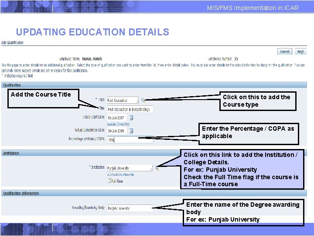Open the Institution search magnifier icon
Image resolution: width=314 pixels, height=236 pixels.
point(157,168)
